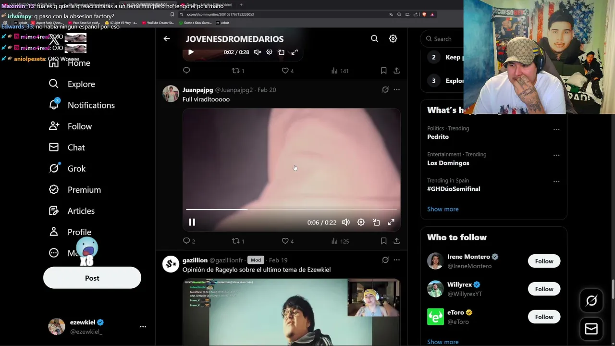View analytics of top post (141)
The image size is (615, 346).
[340, 71]
